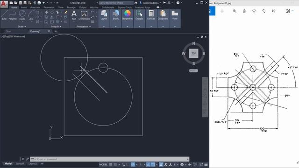Click Undo arrow in quick access toolbar
Image resolution: width=299 pixels, height=168 pixels.
coord(44,3)
